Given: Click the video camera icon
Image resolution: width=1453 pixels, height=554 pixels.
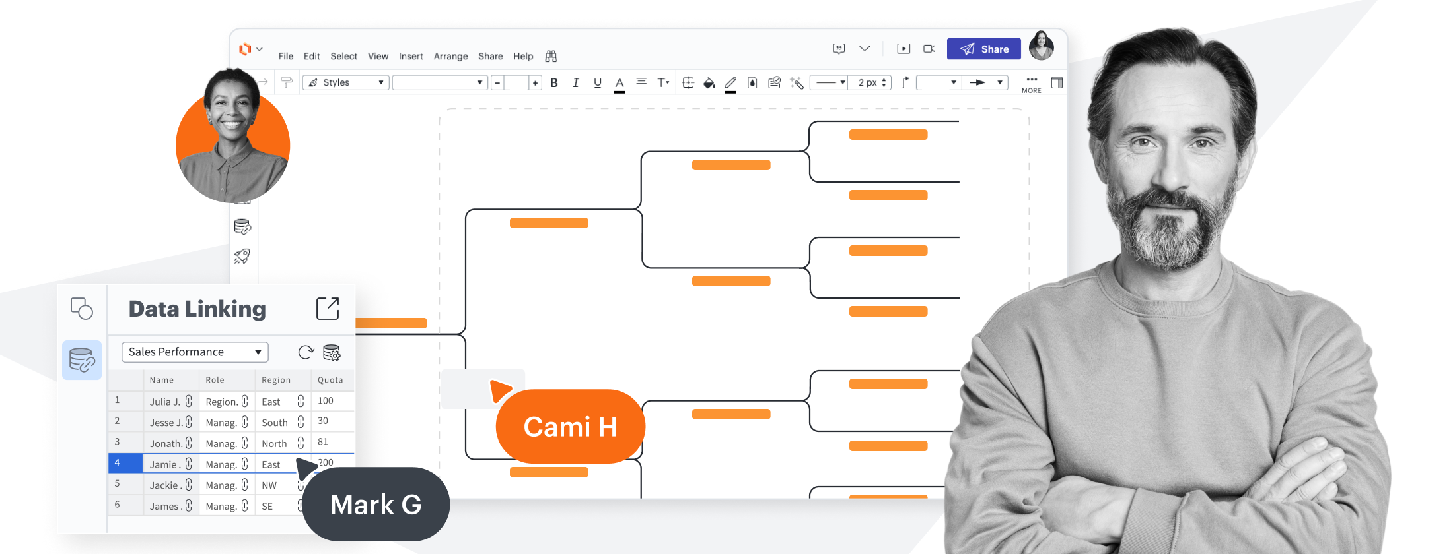Looking at the screenshot, I should point(929,49).
